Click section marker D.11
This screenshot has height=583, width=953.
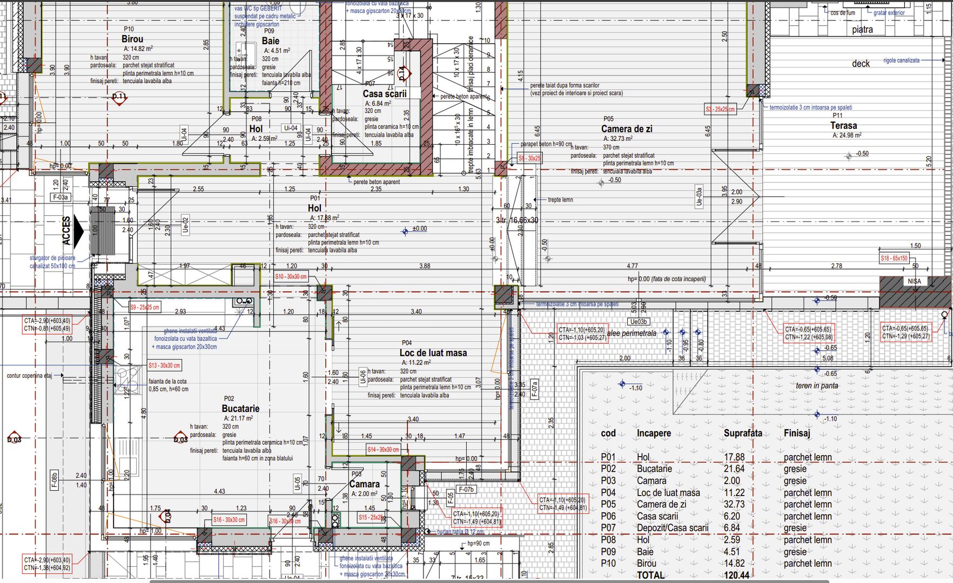[x=119, y=97]
